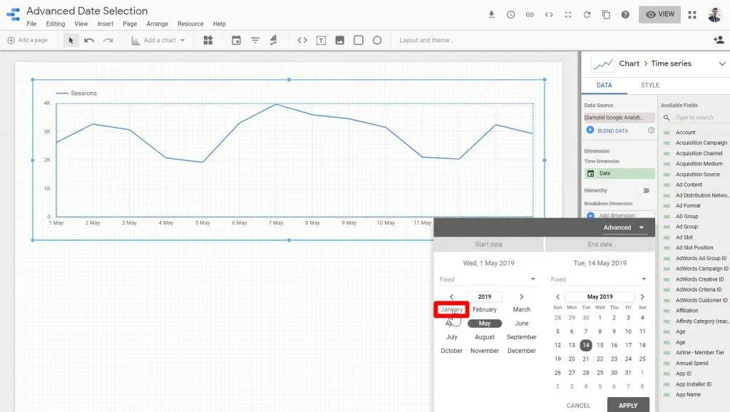Select the circle shape tool
Viewport: 730px width, 412px height.
pos(377,41)
